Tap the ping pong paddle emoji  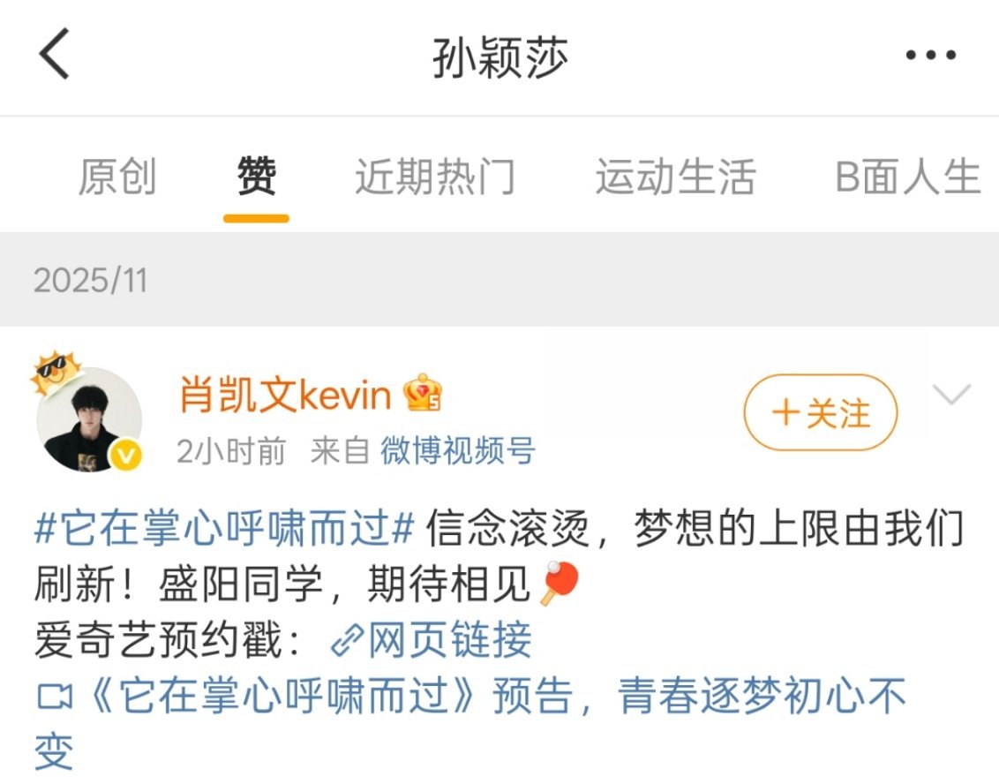click(x=559, y=584)
